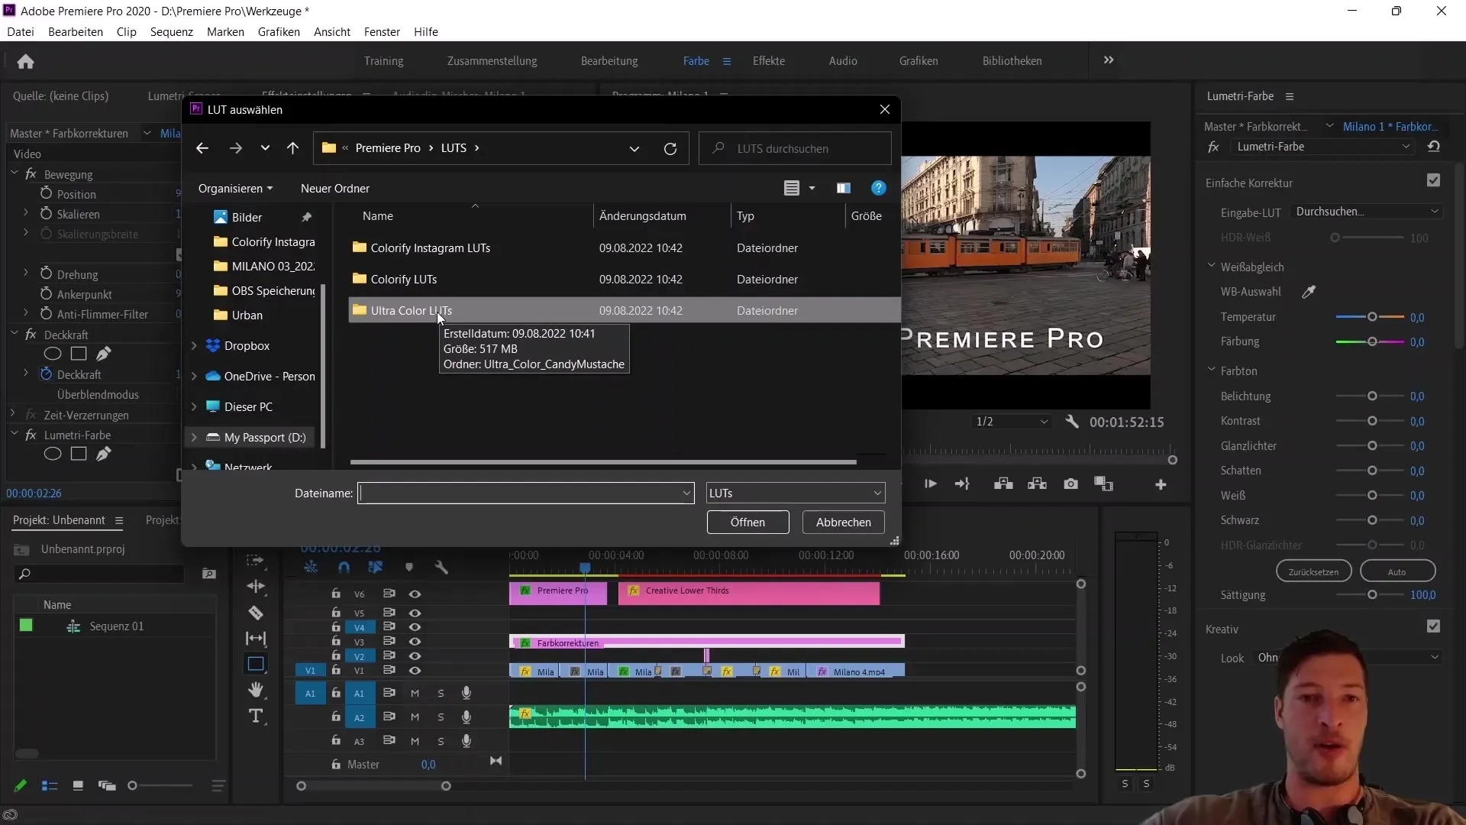Adjust the Sättigung slider
1466x825 pixels.
click(x=1371, y=595)
